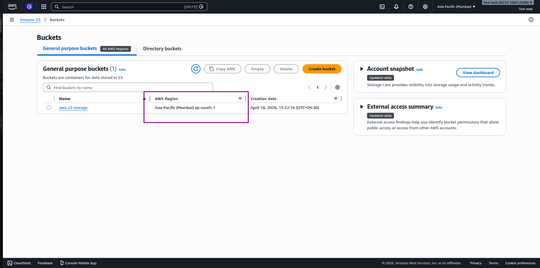
Task: Open the region selector Asia Pacific (Mumbai)
Action: pos(456,7)
